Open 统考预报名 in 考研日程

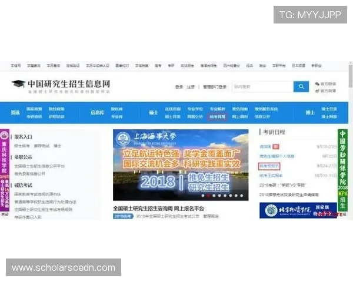269,166
